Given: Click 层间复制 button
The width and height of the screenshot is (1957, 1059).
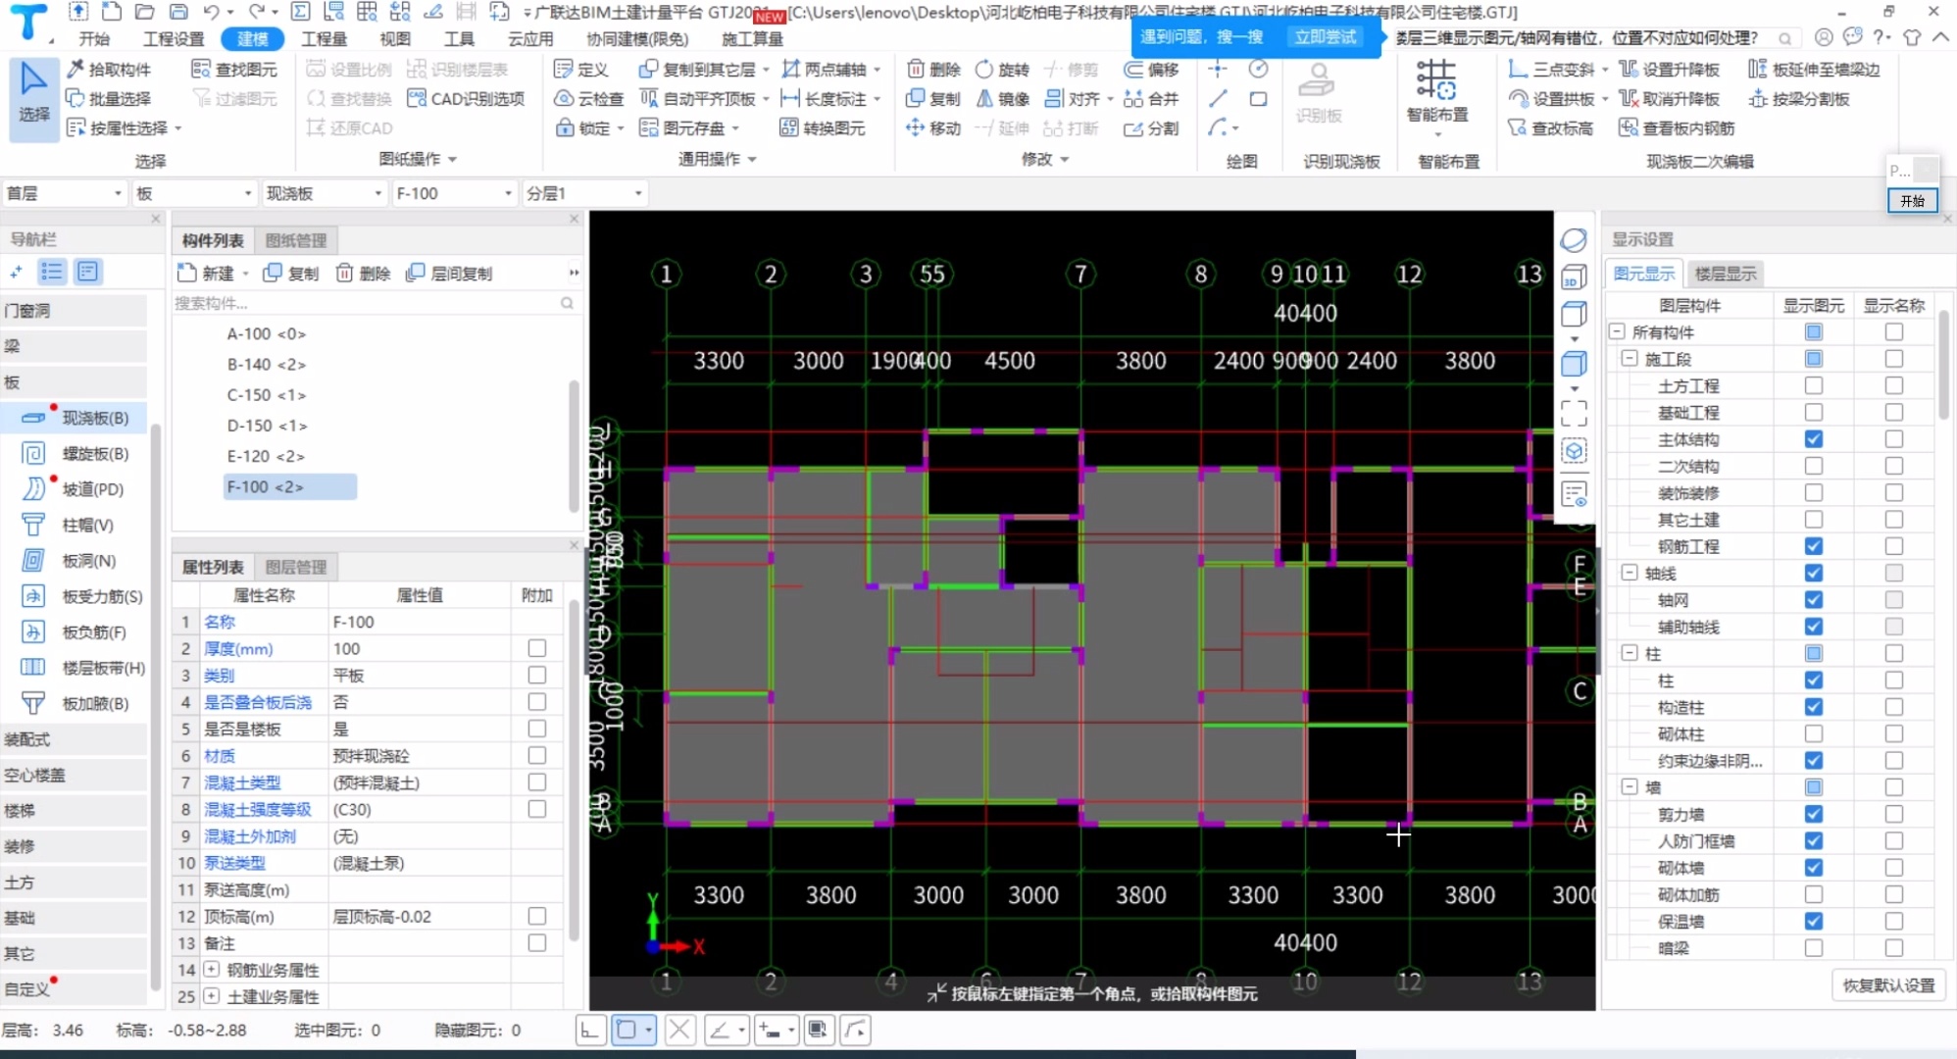Looking at the screenshot, I should coord(449,274).
